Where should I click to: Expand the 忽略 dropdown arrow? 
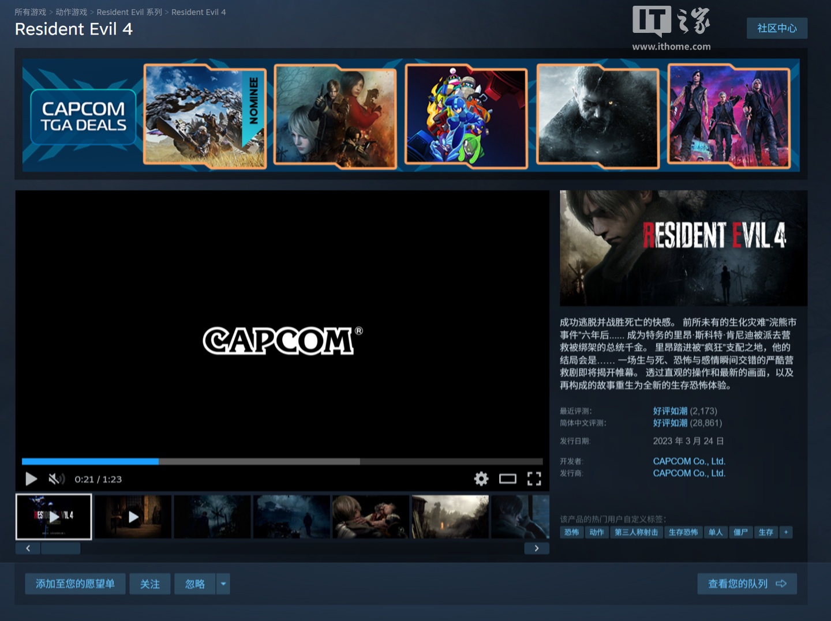223,584
